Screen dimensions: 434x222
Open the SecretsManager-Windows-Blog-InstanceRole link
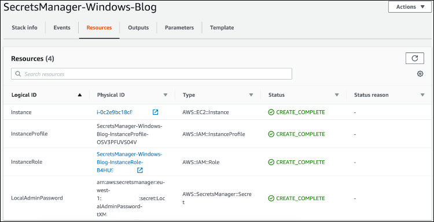tap(129, 162)
